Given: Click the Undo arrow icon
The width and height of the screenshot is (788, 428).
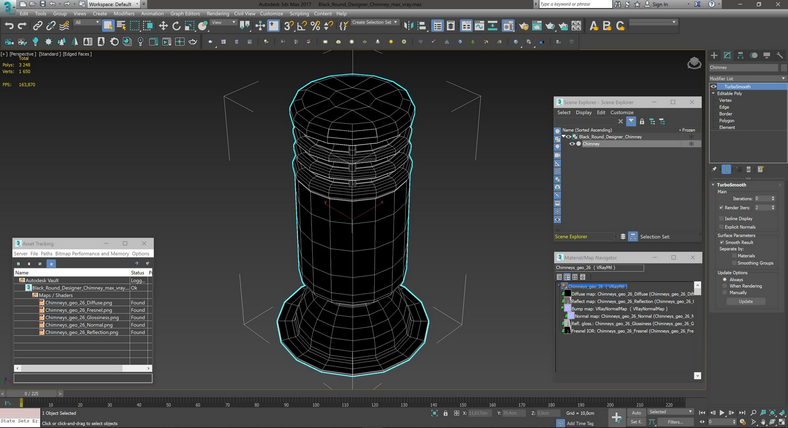Looking at the screenshot, I should [x=9, y=26].
